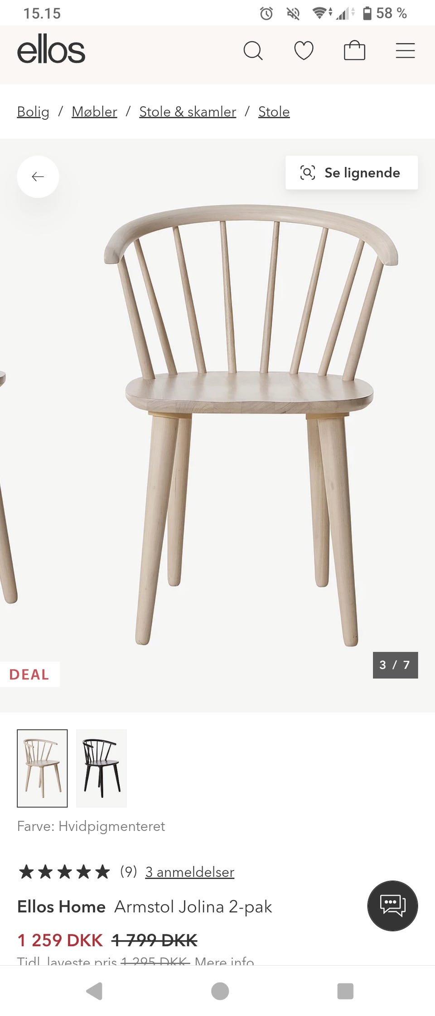Click the five-star rating
This screenshot has width=435, height=1016.
tap(64, 871)
